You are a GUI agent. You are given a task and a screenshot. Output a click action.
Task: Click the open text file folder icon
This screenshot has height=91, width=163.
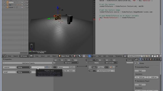(147, 56)
